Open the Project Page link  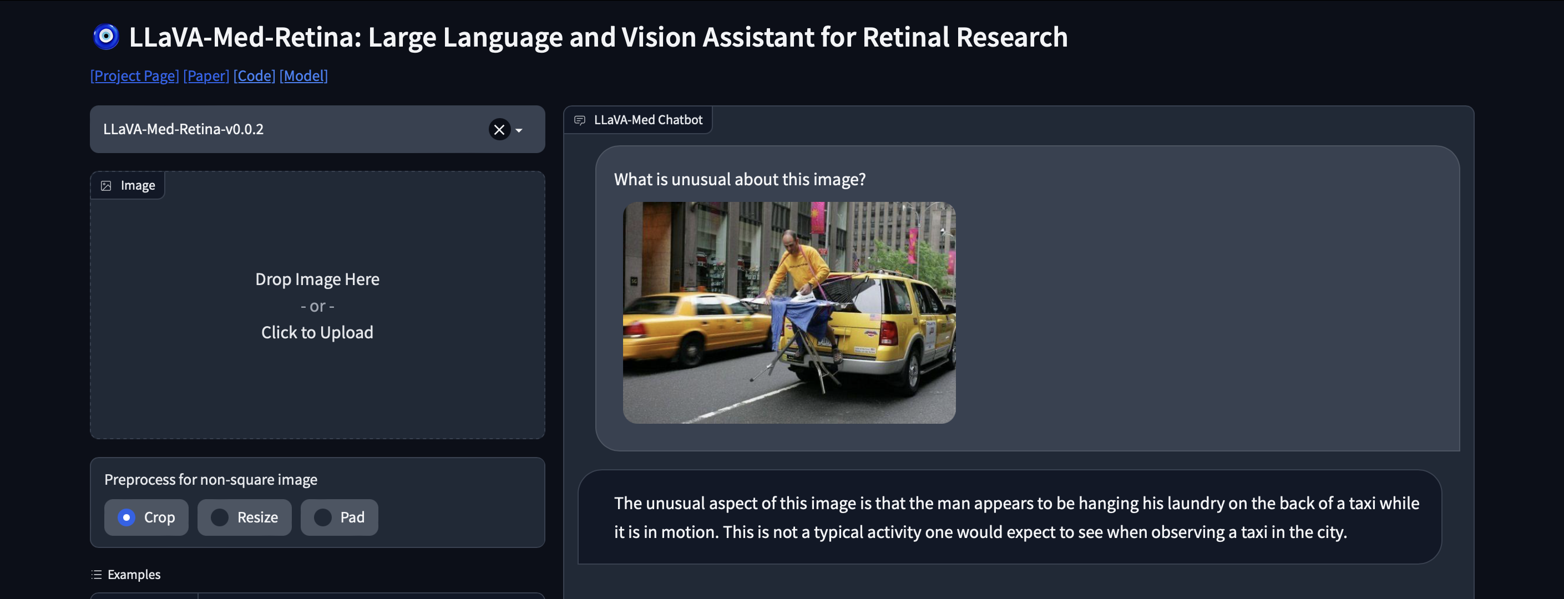(x=134, y=76)
